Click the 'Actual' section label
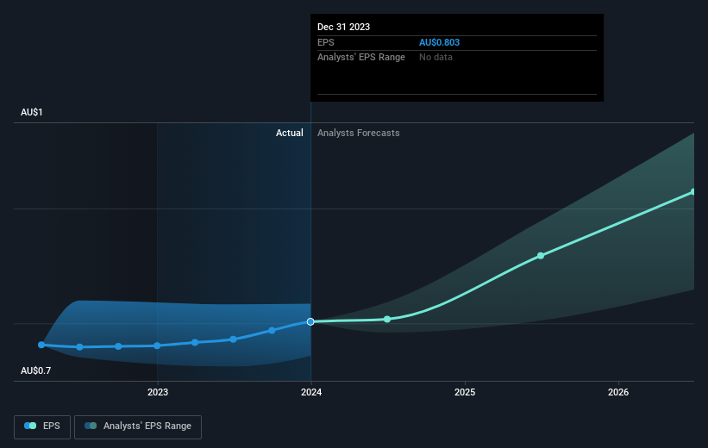The height and width of the screenshot is (448, 708). [290, 133]
